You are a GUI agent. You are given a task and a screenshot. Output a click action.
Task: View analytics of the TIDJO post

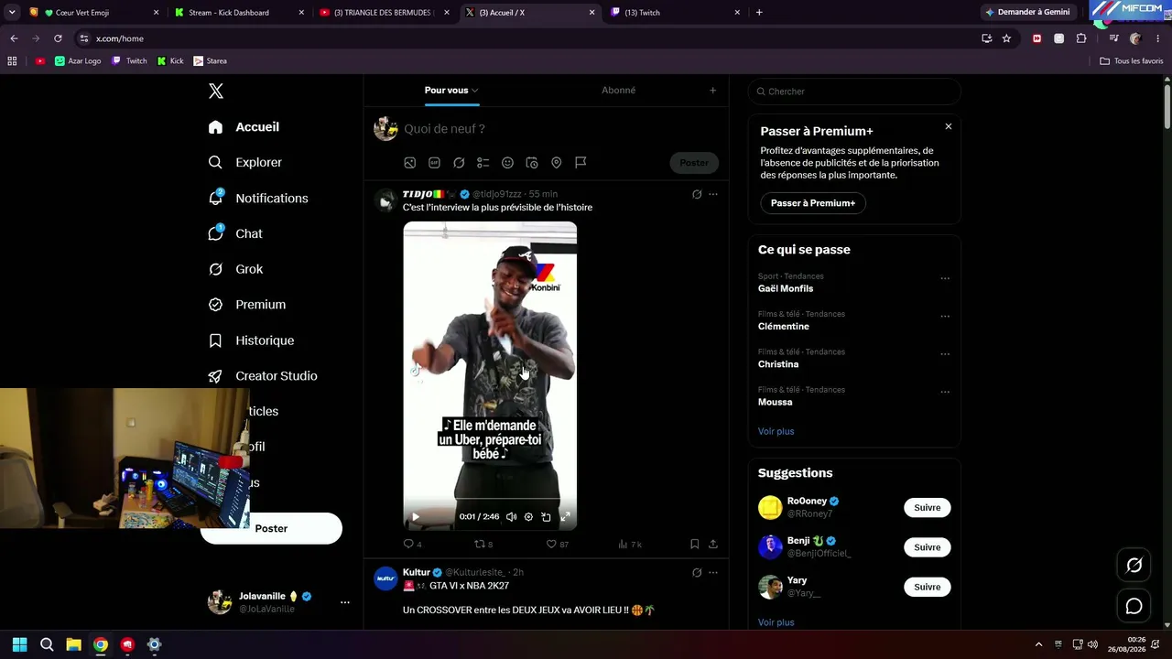click(624, 544)
